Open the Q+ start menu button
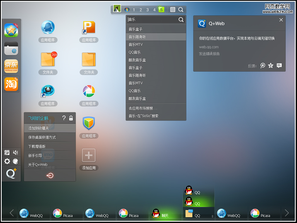 coord(11,173)
